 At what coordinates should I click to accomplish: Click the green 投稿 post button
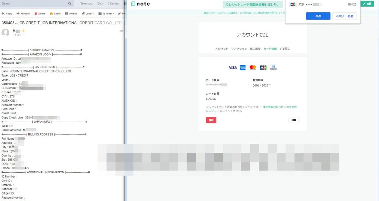pos(367,4)
